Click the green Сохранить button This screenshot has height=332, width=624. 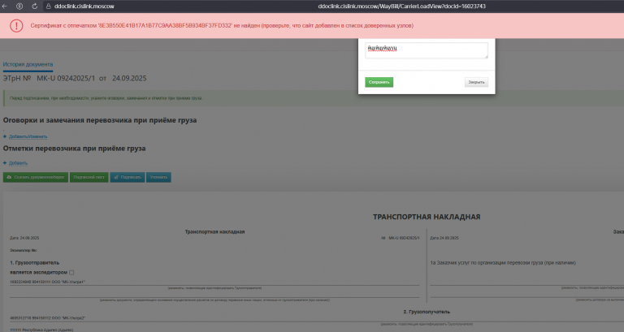(x=379, y=82)
